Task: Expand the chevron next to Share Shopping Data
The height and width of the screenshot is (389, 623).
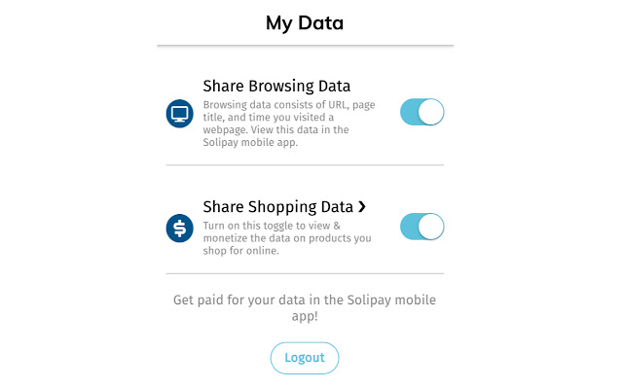Action: tap(362, 206)
